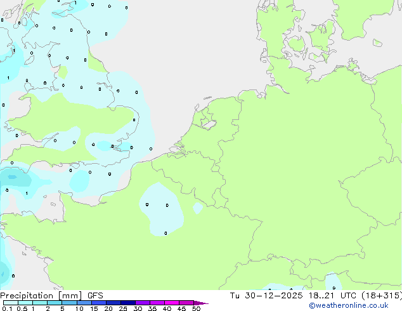Click the legend scale label '40'
The width and height of the screenshot is (402, 311).
[167, 308]
